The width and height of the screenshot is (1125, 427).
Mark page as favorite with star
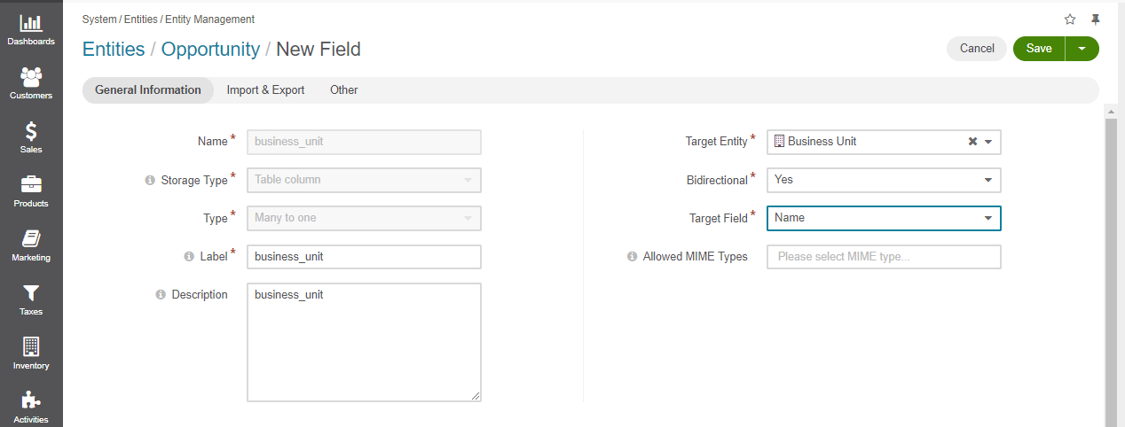coord(1070,19)
